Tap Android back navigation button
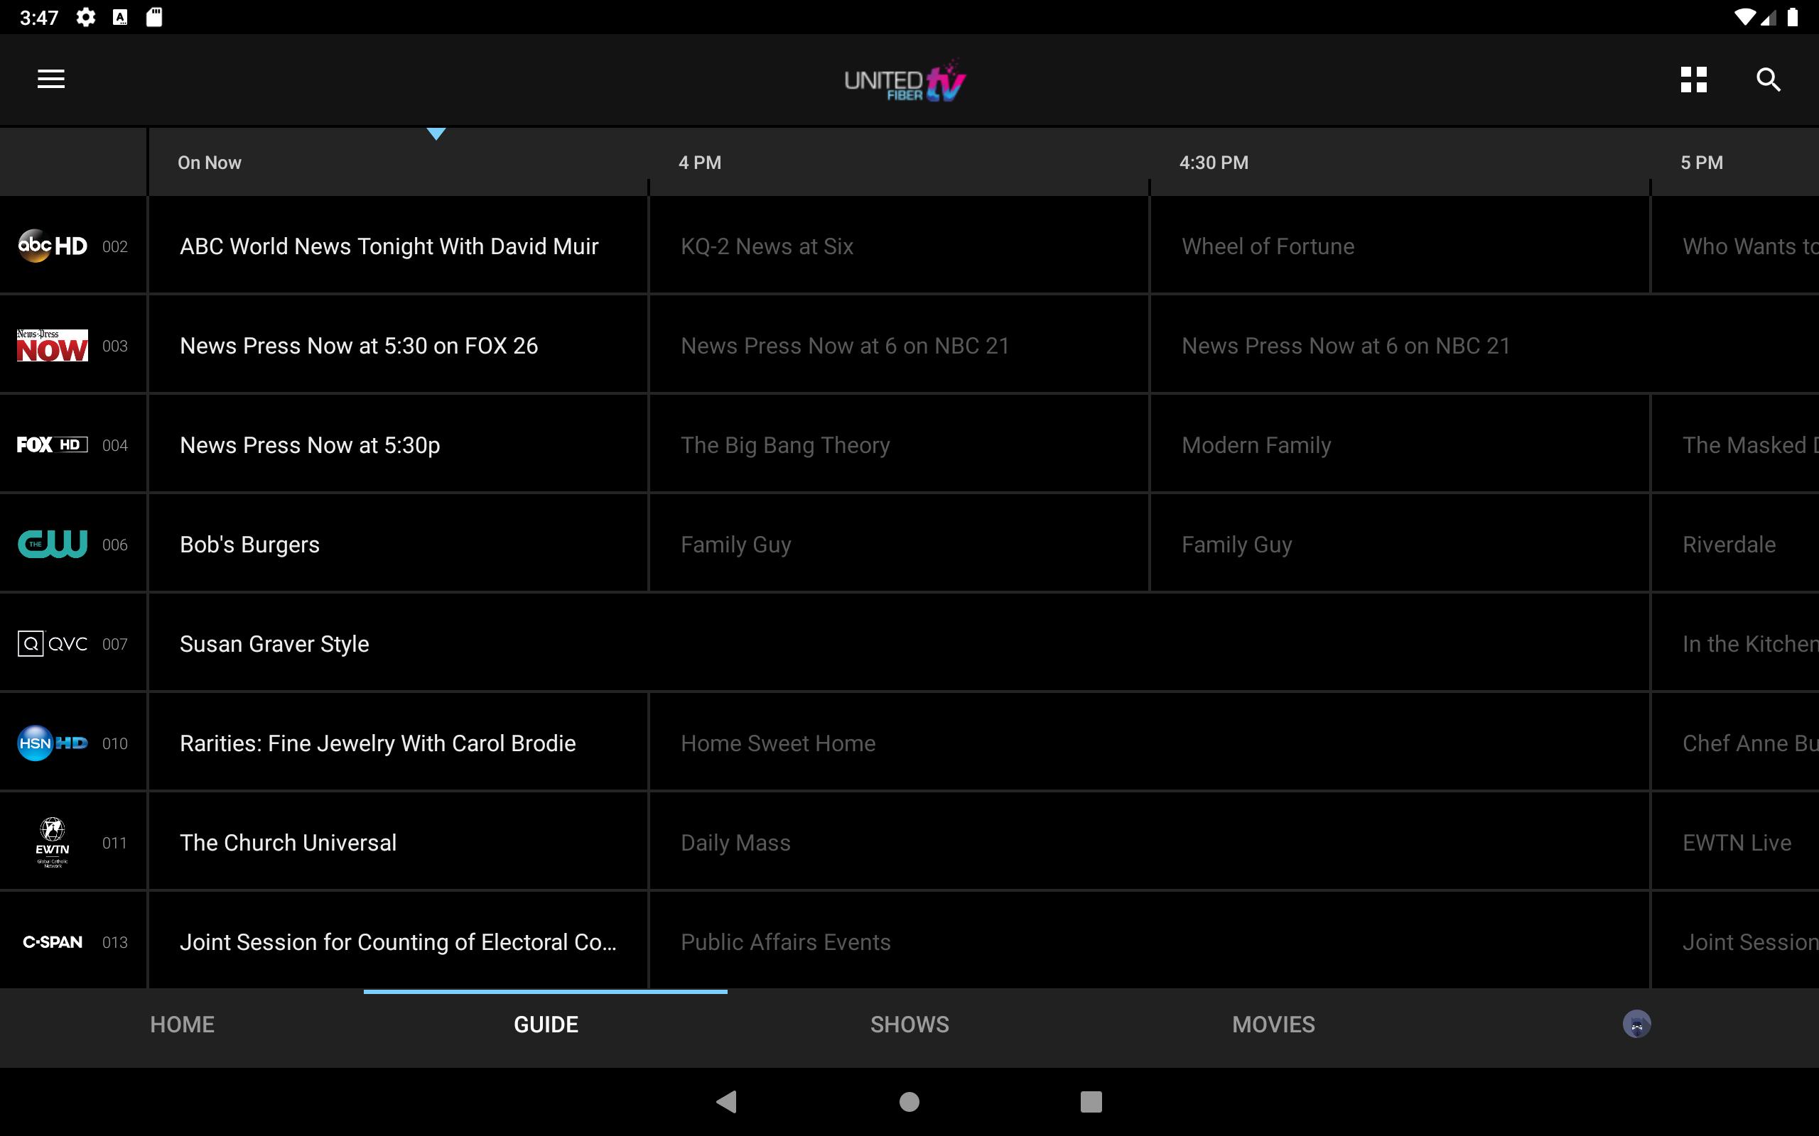The width and height of the screenshot is (1819, 1136). [727, 1101]
